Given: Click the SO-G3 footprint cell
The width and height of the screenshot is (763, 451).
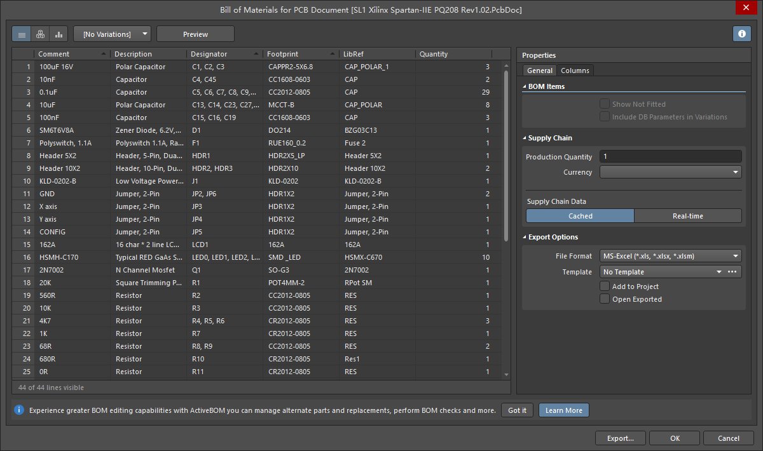Looking at the screenshot, I should point(301,270).
